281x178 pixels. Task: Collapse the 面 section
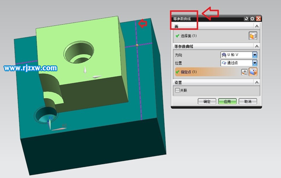click(x=257, y=26)
